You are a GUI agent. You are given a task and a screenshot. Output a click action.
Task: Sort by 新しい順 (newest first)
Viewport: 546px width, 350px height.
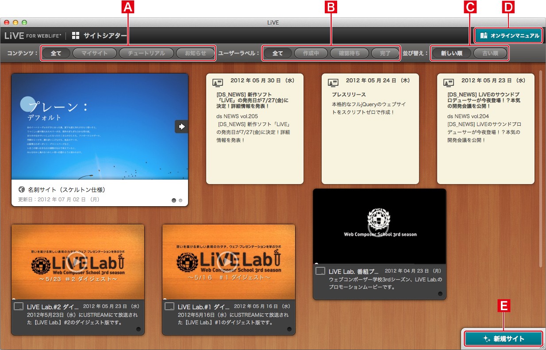(x=451, y=53)
